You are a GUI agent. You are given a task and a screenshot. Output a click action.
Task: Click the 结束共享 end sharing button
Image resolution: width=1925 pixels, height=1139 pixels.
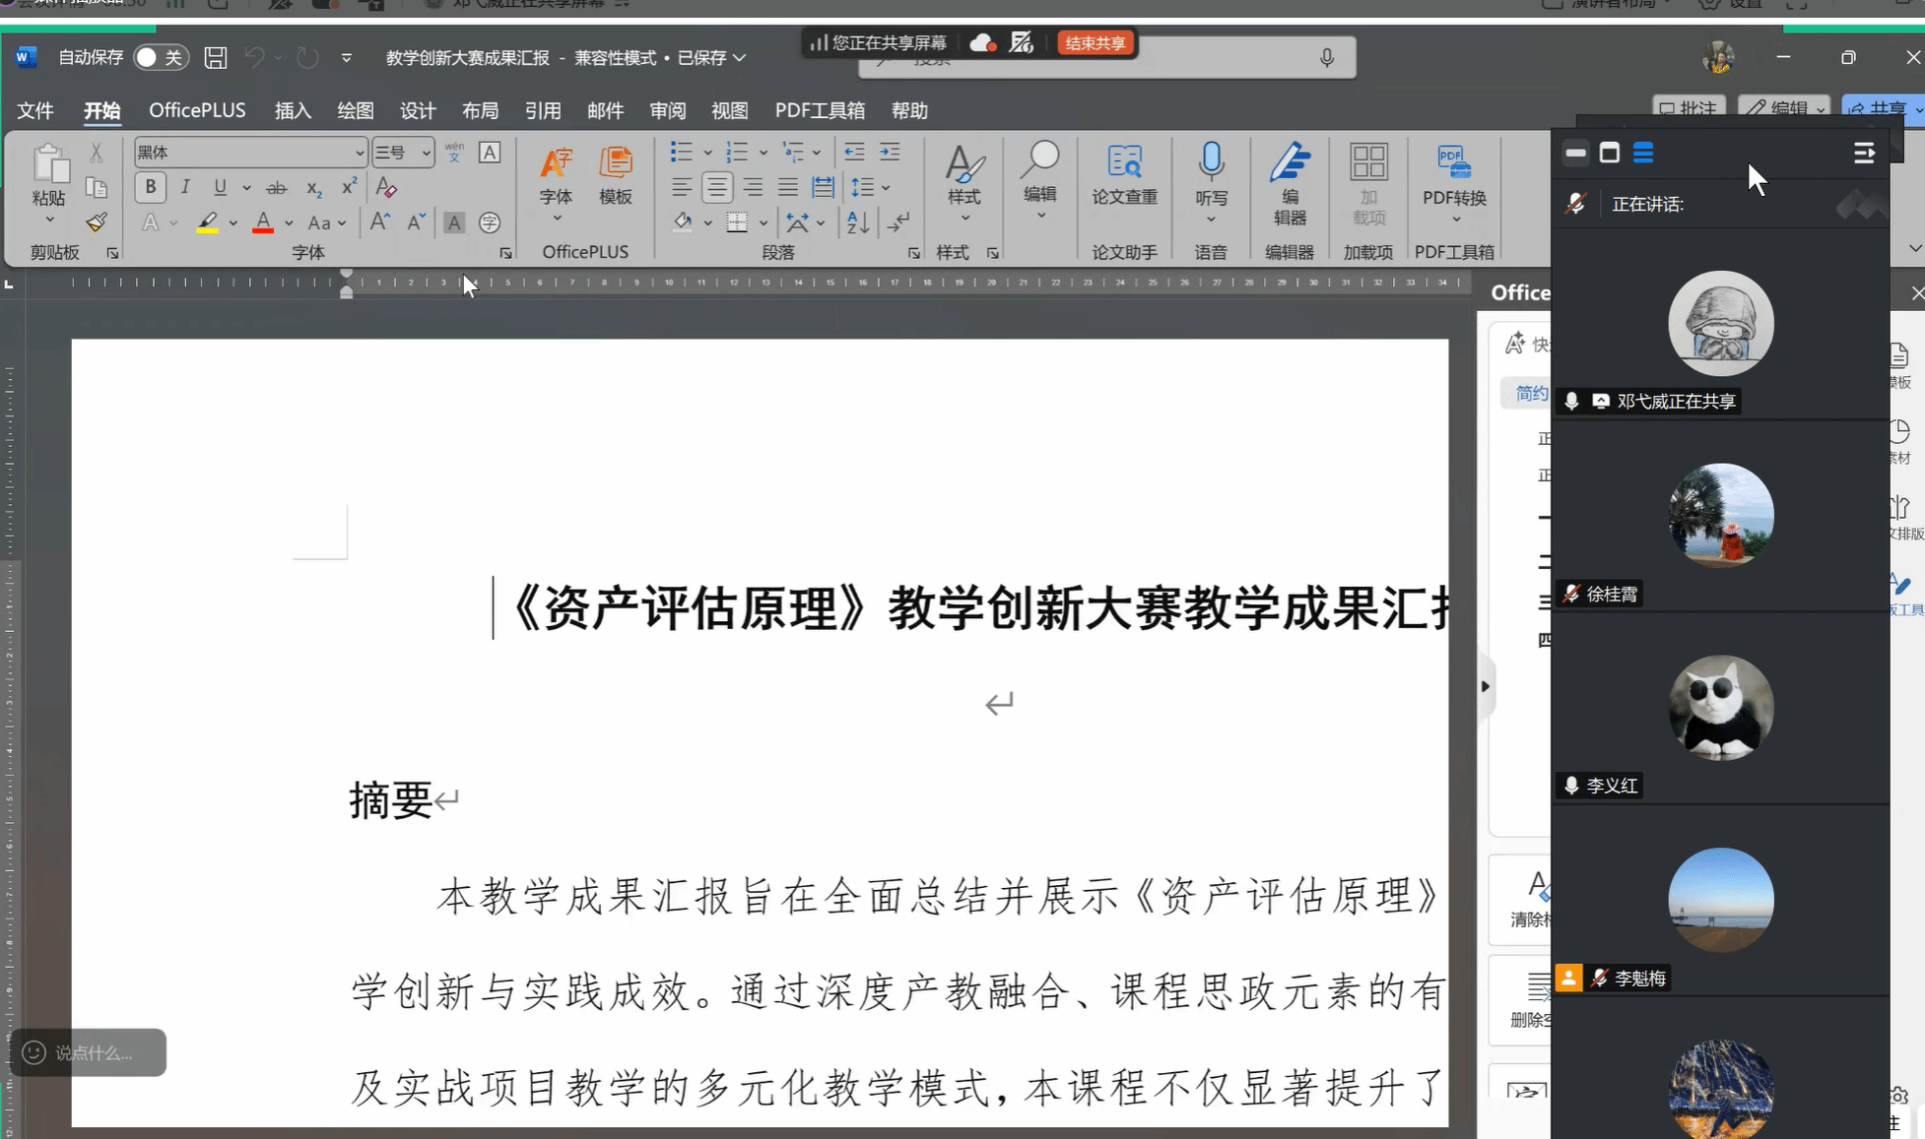[x=1095, y=43]
